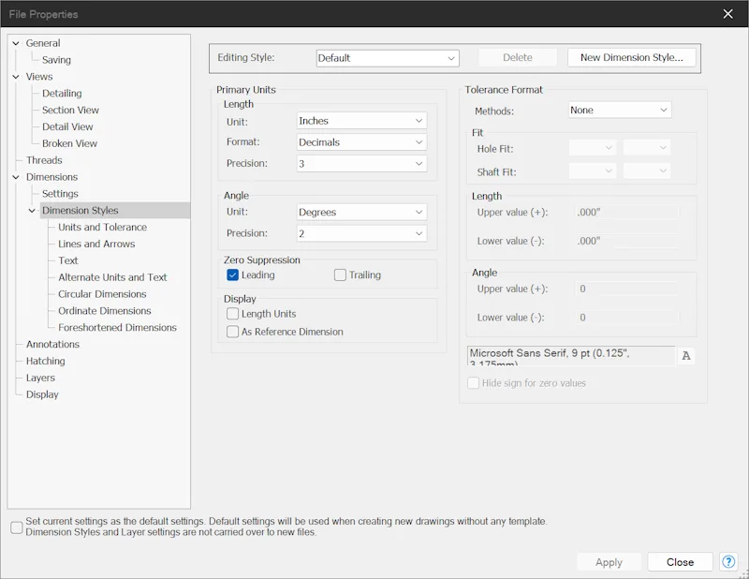Viewport: 749px width, 579px height.
Task: Check the Length Units display option
Action: pos(232,314)
